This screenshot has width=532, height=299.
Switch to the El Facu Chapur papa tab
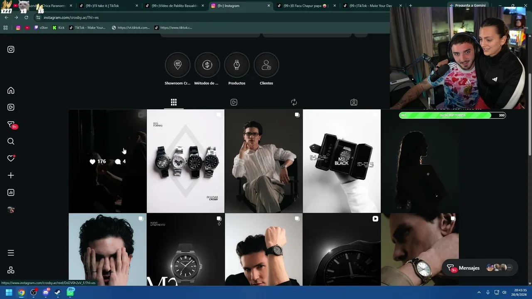pyautogui.click(x=306, y=6)
